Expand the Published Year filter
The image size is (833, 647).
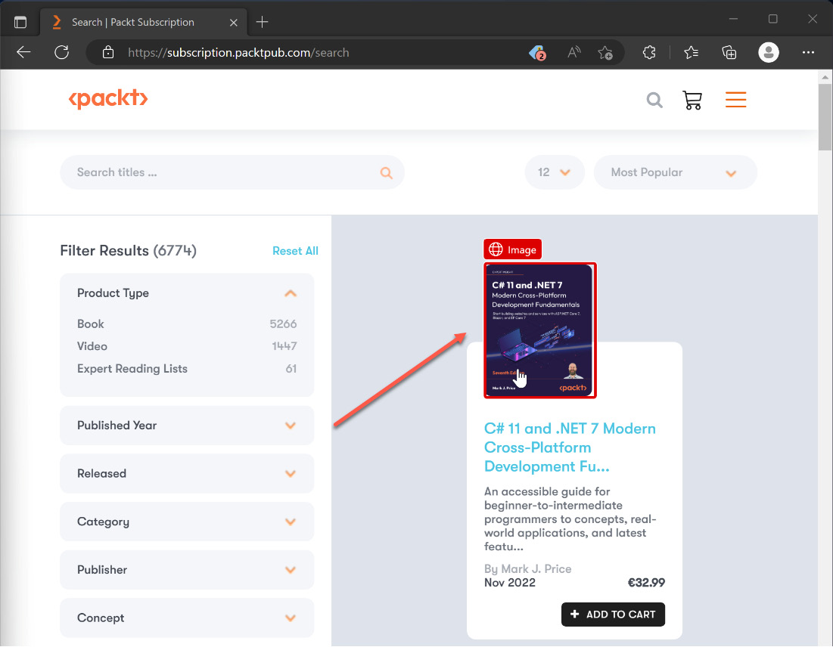(186, 426)
